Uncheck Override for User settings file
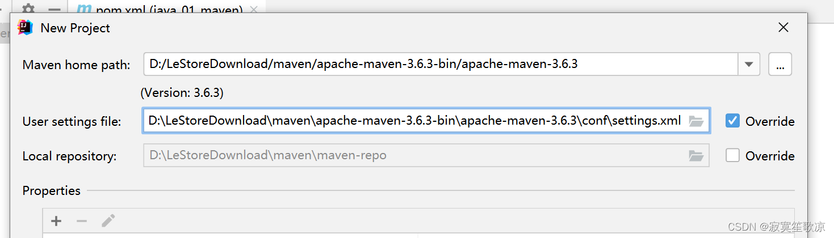The image size is (834, 238). coord(733,121)
